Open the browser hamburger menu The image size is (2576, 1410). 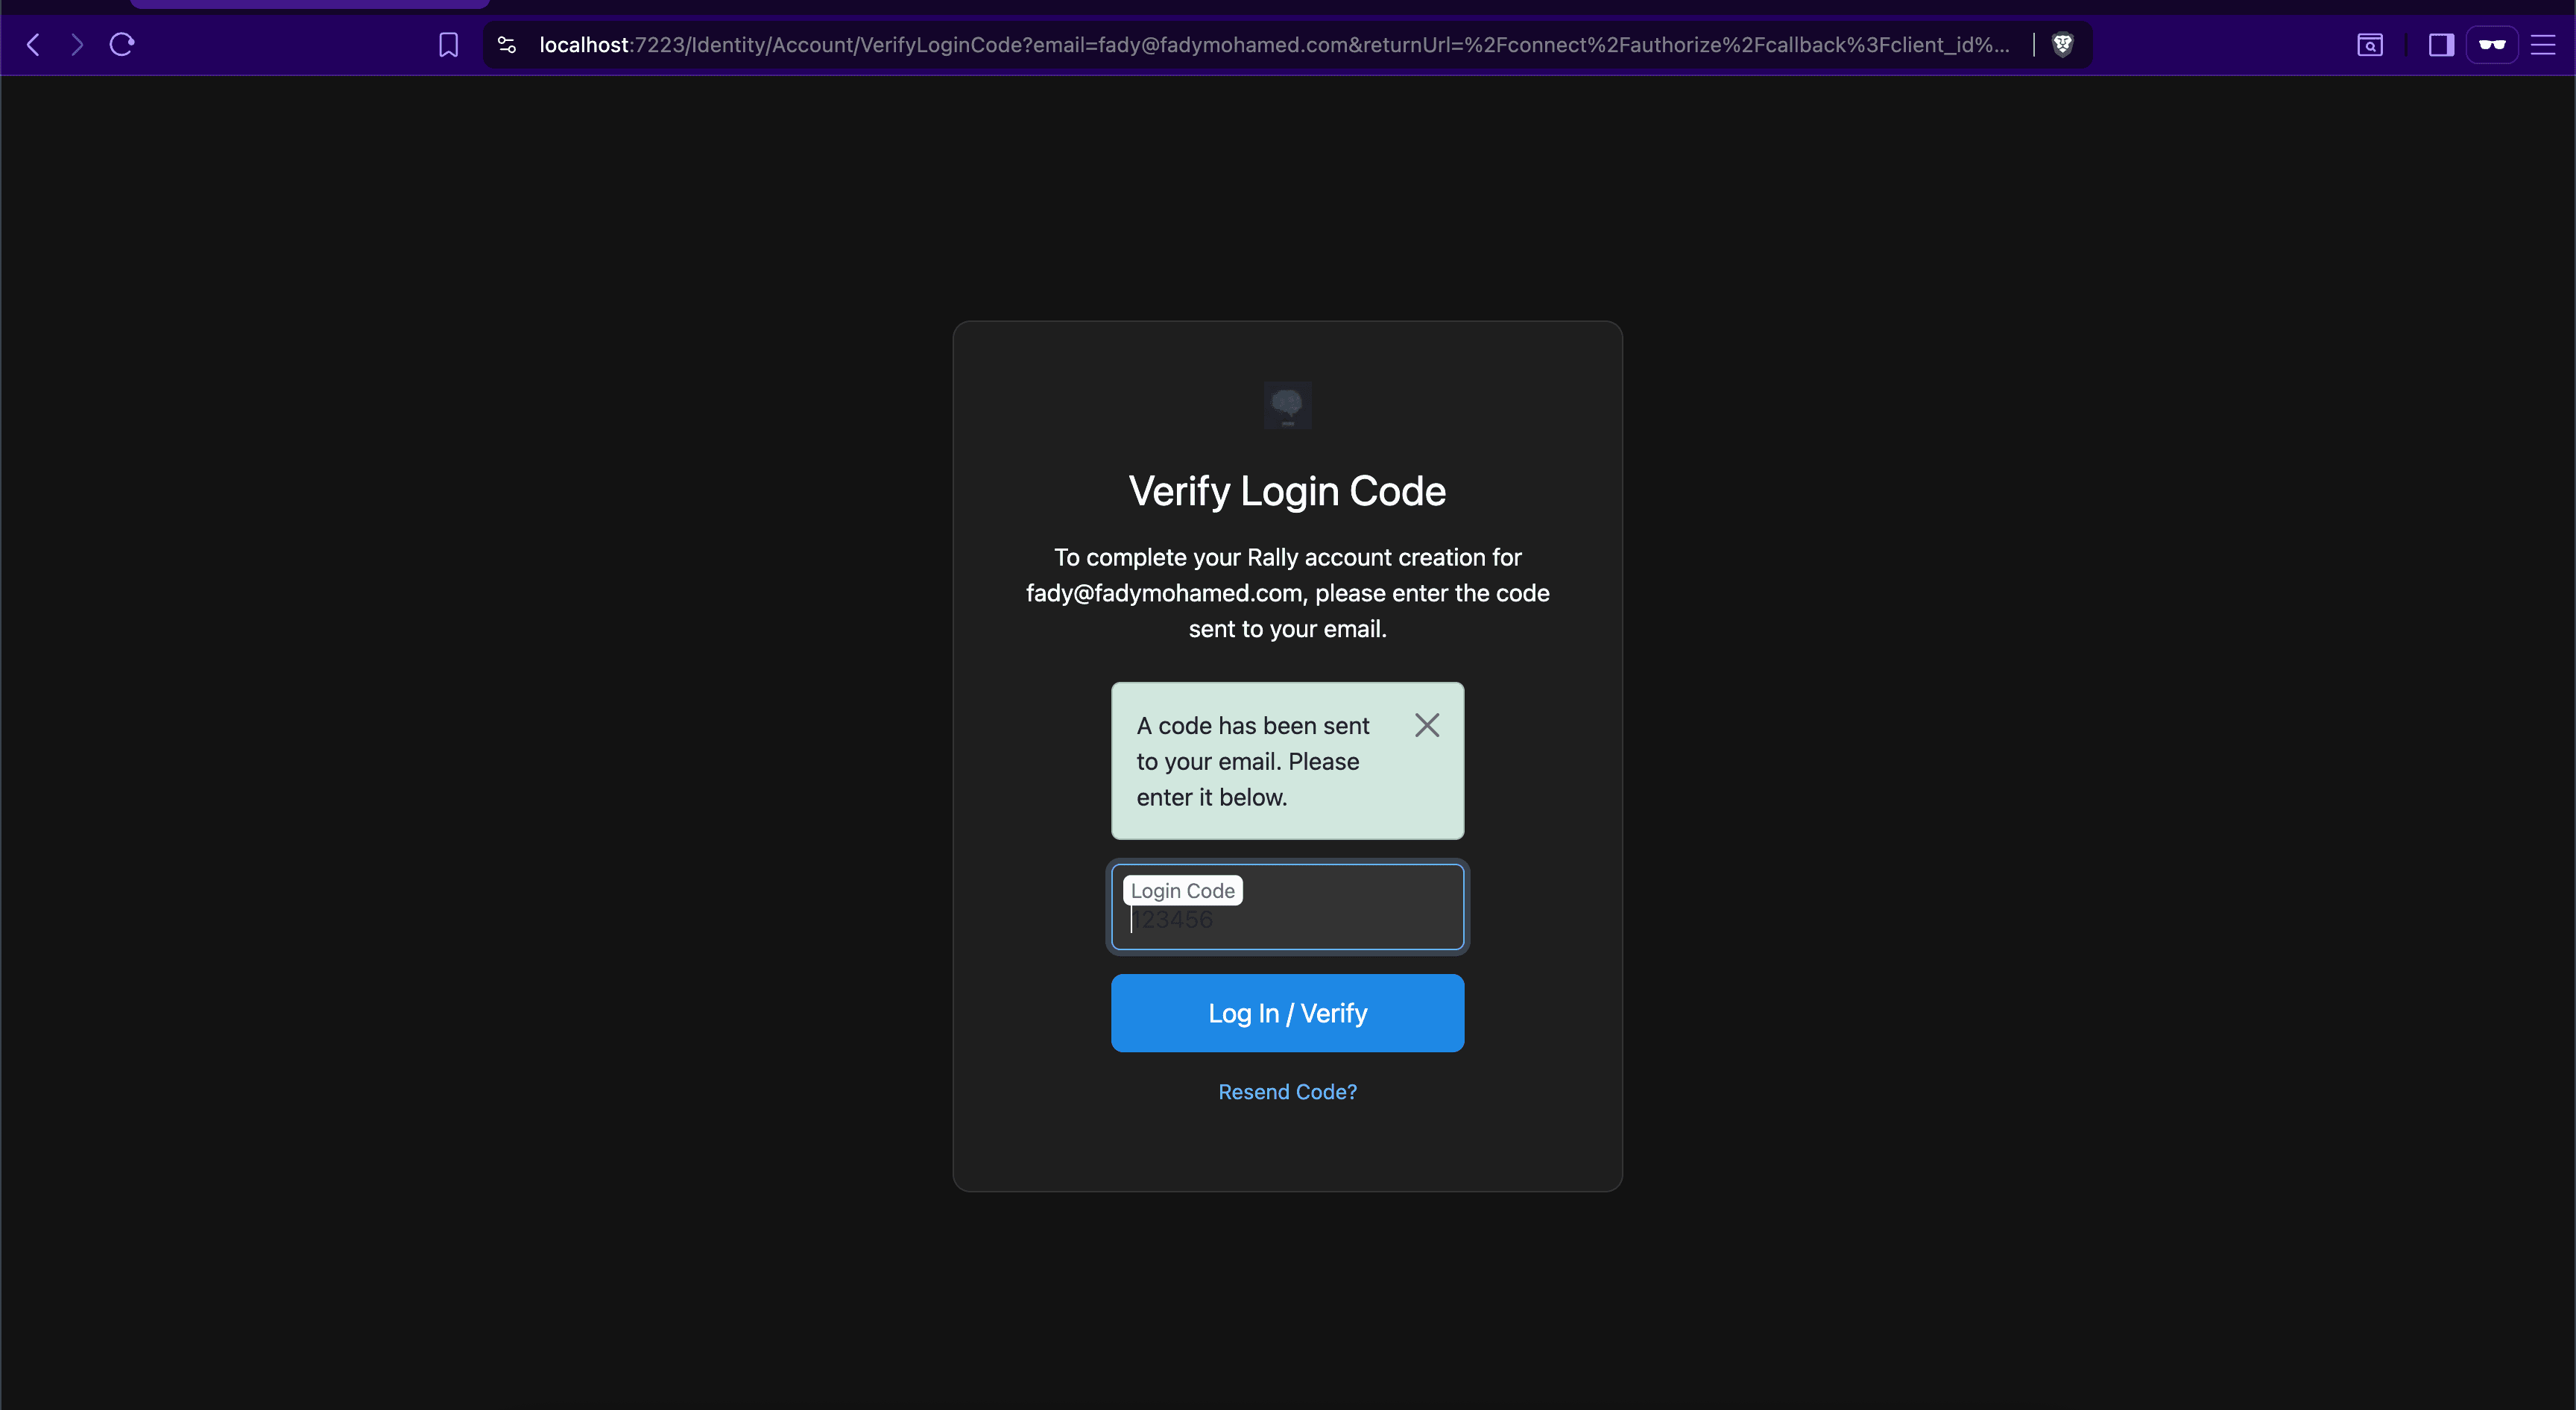(x=2543, y=45)
